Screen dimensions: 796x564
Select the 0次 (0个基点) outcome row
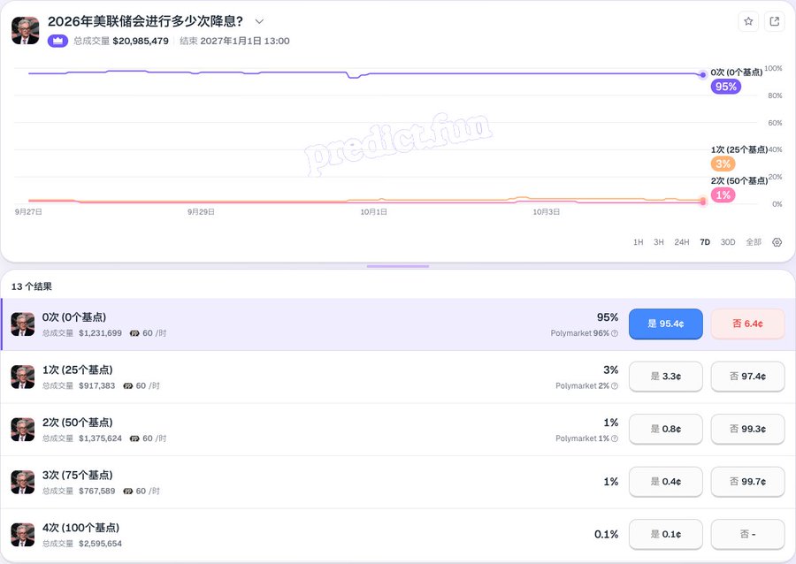pyautogui.click(x=398, y=324)
